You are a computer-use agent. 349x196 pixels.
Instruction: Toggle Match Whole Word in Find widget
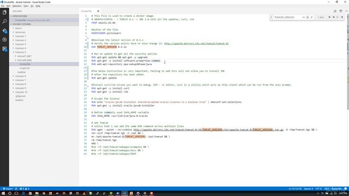tap(308, 17)
